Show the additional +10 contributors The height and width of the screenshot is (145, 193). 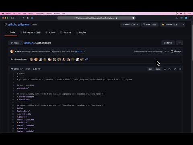(x=86, y=59)
